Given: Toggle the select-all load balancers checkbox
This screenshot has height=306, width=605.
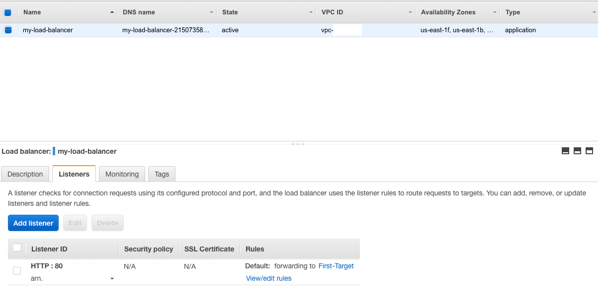Looking at the screenshot, I should (x=8, y=12).
